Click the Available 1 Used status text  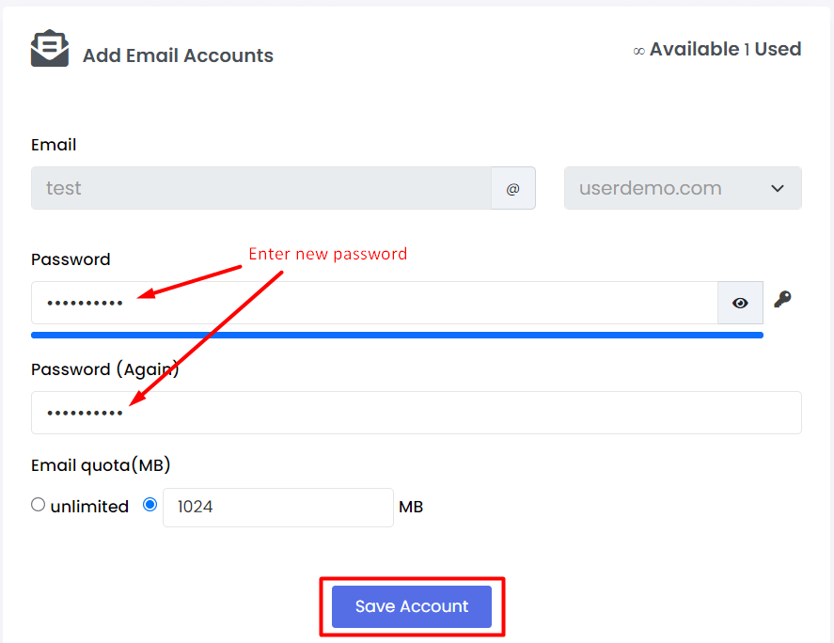pyautogui.click(x=725, y=50)
